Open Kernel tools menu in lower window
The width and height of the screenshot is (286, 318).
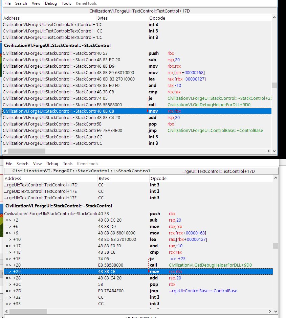click(x=88, y=163)
